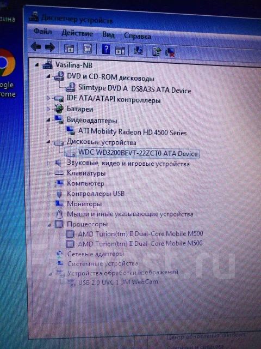Open the Properties toolbar icon
This screenshot has height=349, width=261.
coord(87,49)
